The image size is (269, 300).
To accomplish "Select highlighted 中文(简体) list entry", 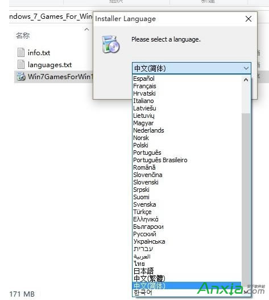I will coord(187,285).
